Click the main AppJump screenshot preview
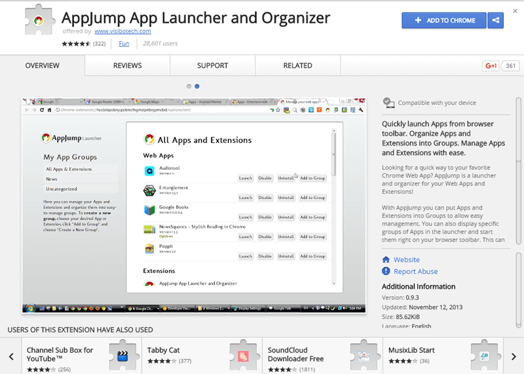 [x=194, y=205]
